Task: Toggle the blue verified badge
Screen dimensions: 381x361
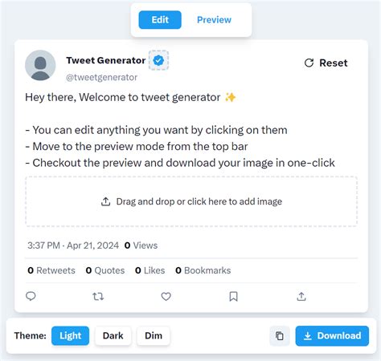Action: pos(158,60)
